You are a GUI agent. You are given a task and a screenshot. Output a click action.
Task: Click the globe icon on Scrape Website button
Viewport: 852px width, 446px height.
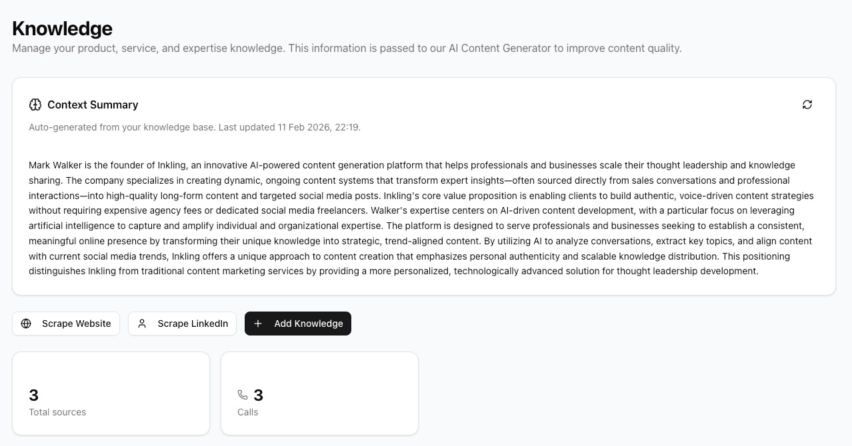click(26, 324)
